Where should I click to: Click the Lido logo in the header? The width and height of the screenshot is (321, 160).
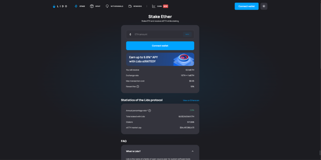pyautogui.click(x=60, y=6)
